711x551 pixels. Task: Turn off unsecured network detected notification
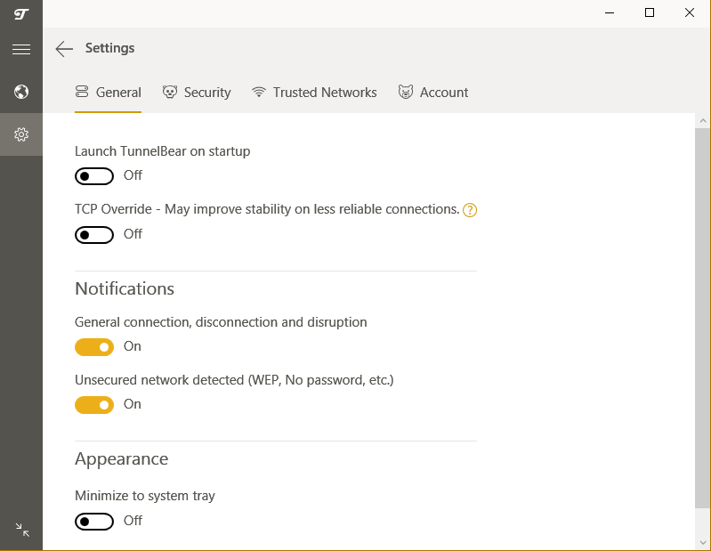click(x=94, y=405)
